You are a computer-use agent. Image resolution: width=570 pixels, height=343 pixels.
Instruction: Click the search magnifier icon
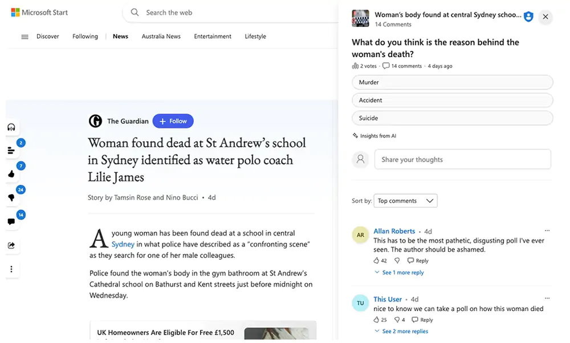click(135, 13)
